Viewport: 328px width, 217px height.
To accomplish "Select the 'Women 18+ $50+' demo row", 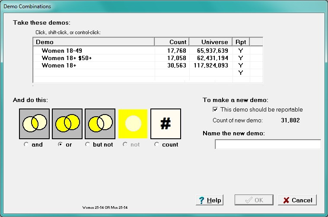I will tap(148, 58).
